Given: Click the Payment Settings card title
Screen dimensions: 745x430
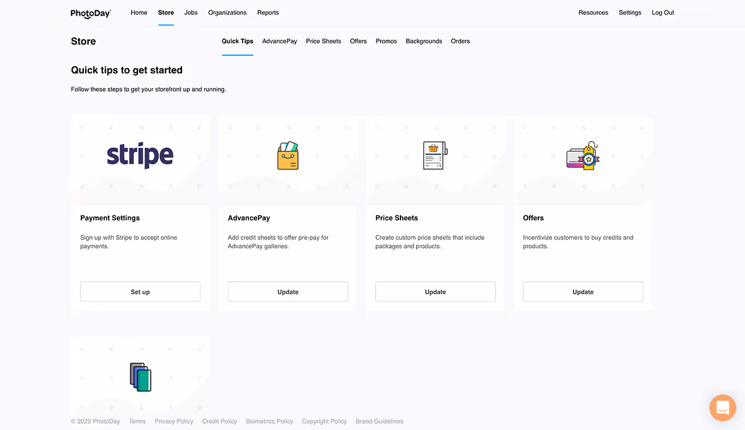Looking at the screenshot, I should [110, 218].
